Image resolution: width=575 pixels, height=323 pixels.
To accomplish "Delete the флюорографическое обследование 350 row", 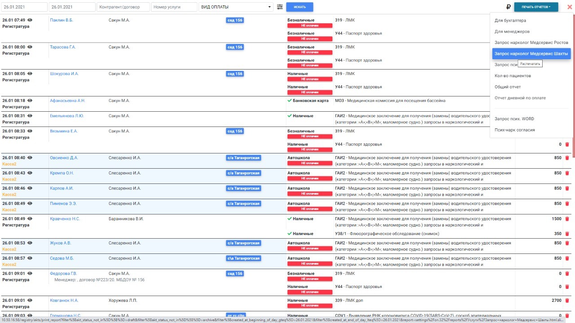I will tap(567, 234).
